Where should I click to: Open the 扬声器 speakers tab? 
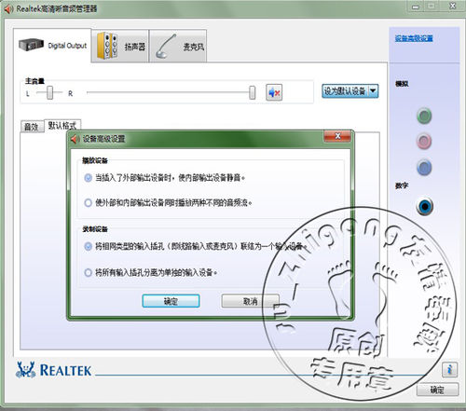tap(120, 47)
